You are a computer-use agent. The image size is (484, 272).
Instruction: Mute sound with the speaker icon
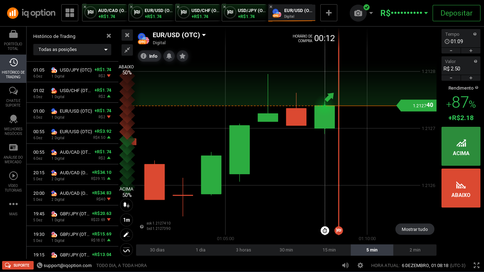point(345,265)
